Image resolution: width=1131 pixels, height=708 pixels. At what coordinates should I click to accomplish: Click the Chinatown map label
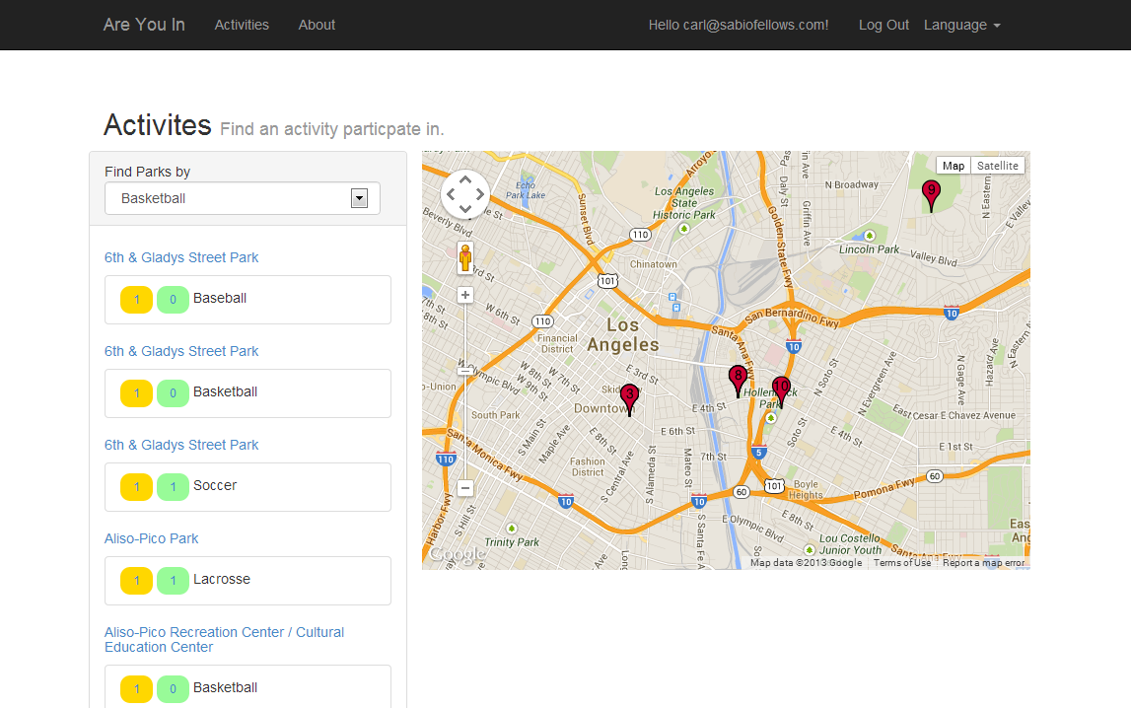(x=654, y=264)
